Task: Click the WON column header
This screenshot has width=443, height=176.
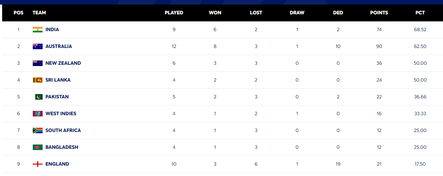Action: click(215, 13)
